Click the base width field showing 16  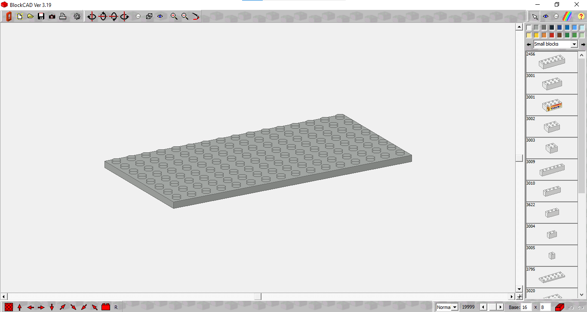526,307
